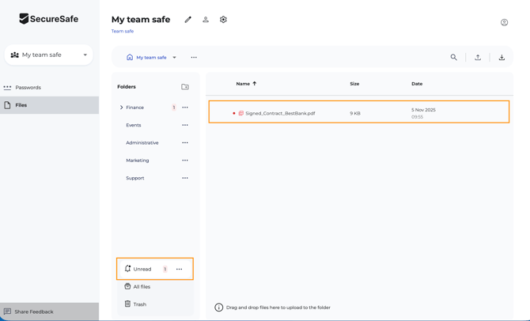530x321 pixels.
Task: Open the Passwords section
Action: point(28,88)
